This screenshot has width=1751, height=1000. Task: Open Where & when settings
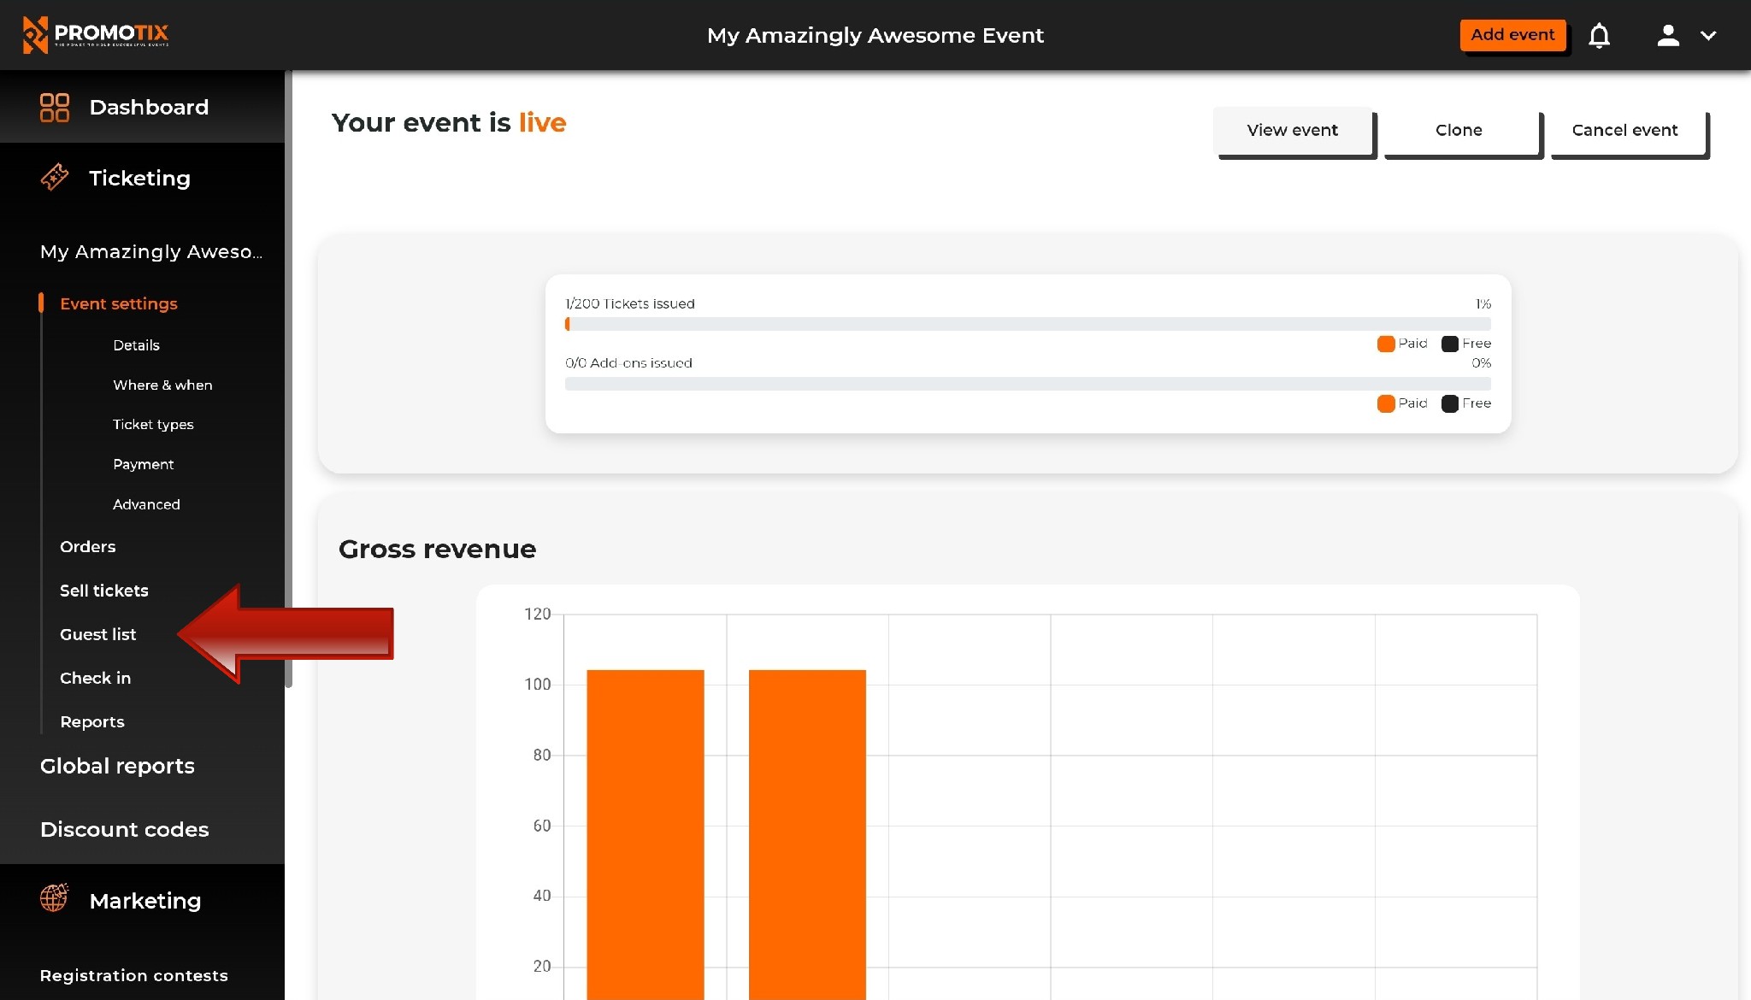162,385
